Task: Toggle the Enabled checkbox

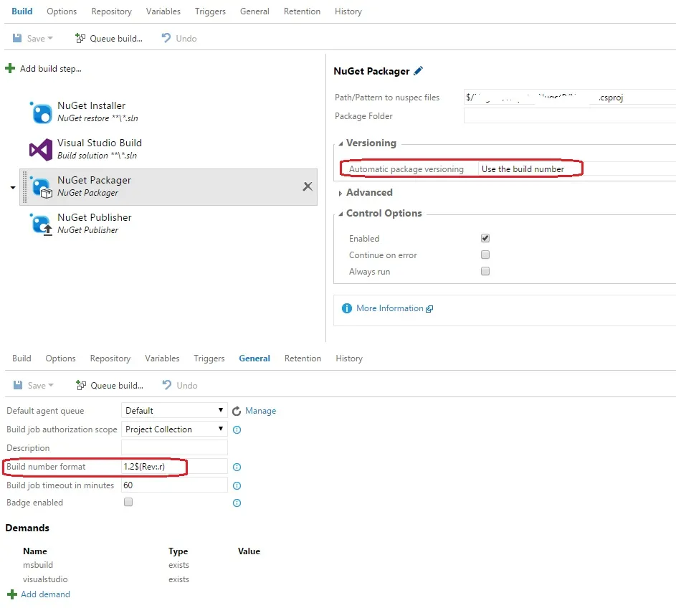Action: [485, 238]
